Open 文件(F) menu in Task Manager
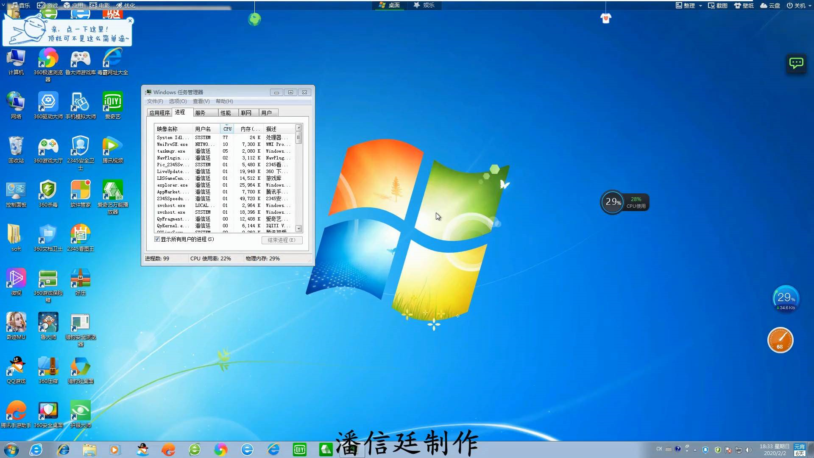The width and height of the screenshot is (814, 458). coord(155,101)
